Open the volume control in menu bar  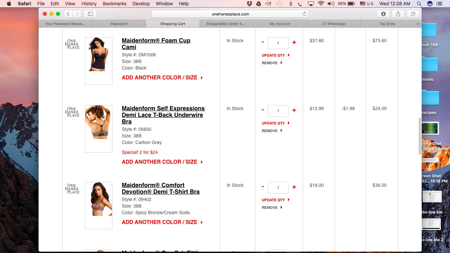pyautogui.click(x=331, y=4)
